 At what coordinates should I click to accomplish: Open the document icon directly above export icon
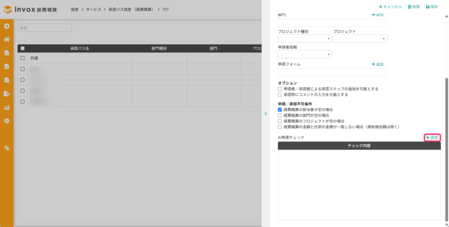coord(7,80)
